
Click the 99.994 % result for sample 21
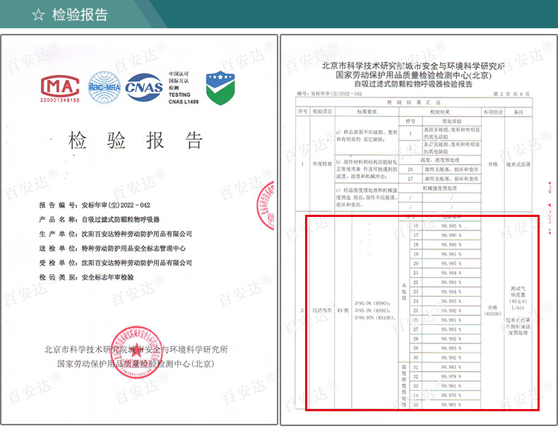(x=451, y=273)
